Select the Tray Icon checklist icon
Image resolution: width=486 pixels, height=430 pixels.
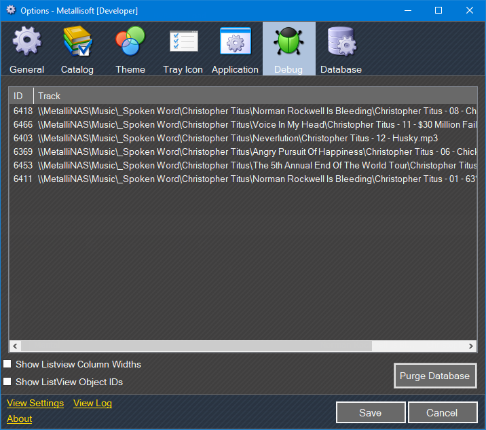point(183,42)
